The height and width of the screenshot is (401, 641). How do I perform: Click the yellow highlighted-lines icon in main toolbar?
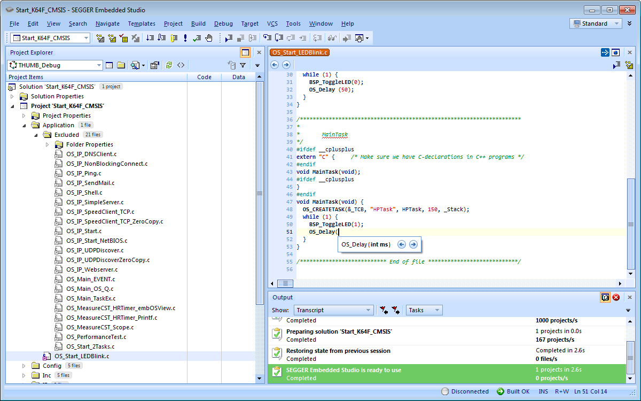coord(174,38)
